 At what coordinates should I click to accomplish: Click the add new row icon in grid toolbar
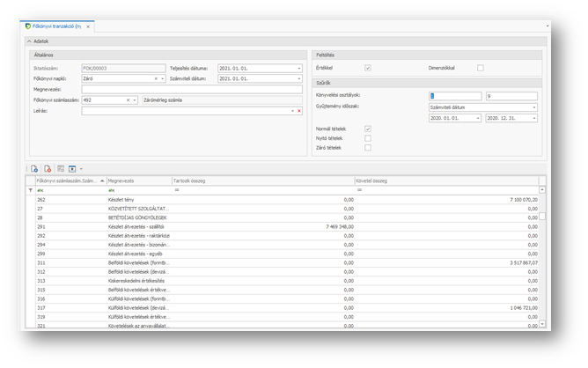click(34, 169)
